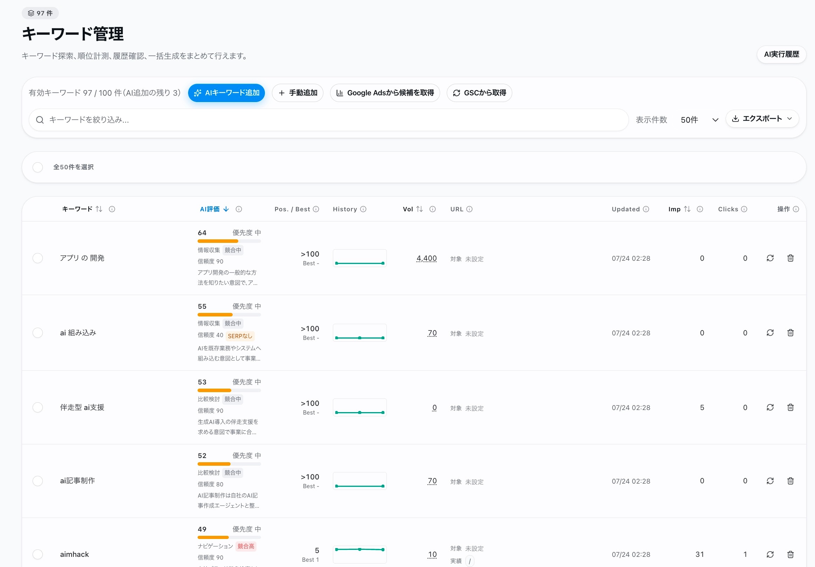This screenshot has height=567, width=815.
Task: Delete the aimhack keyword
Action: [790, 554]
